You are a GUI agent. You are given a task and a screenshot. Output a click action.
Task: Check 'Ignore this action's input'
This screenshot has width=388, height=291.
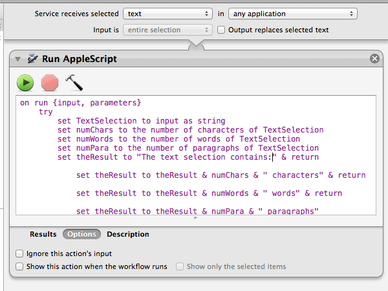point(19,253)
